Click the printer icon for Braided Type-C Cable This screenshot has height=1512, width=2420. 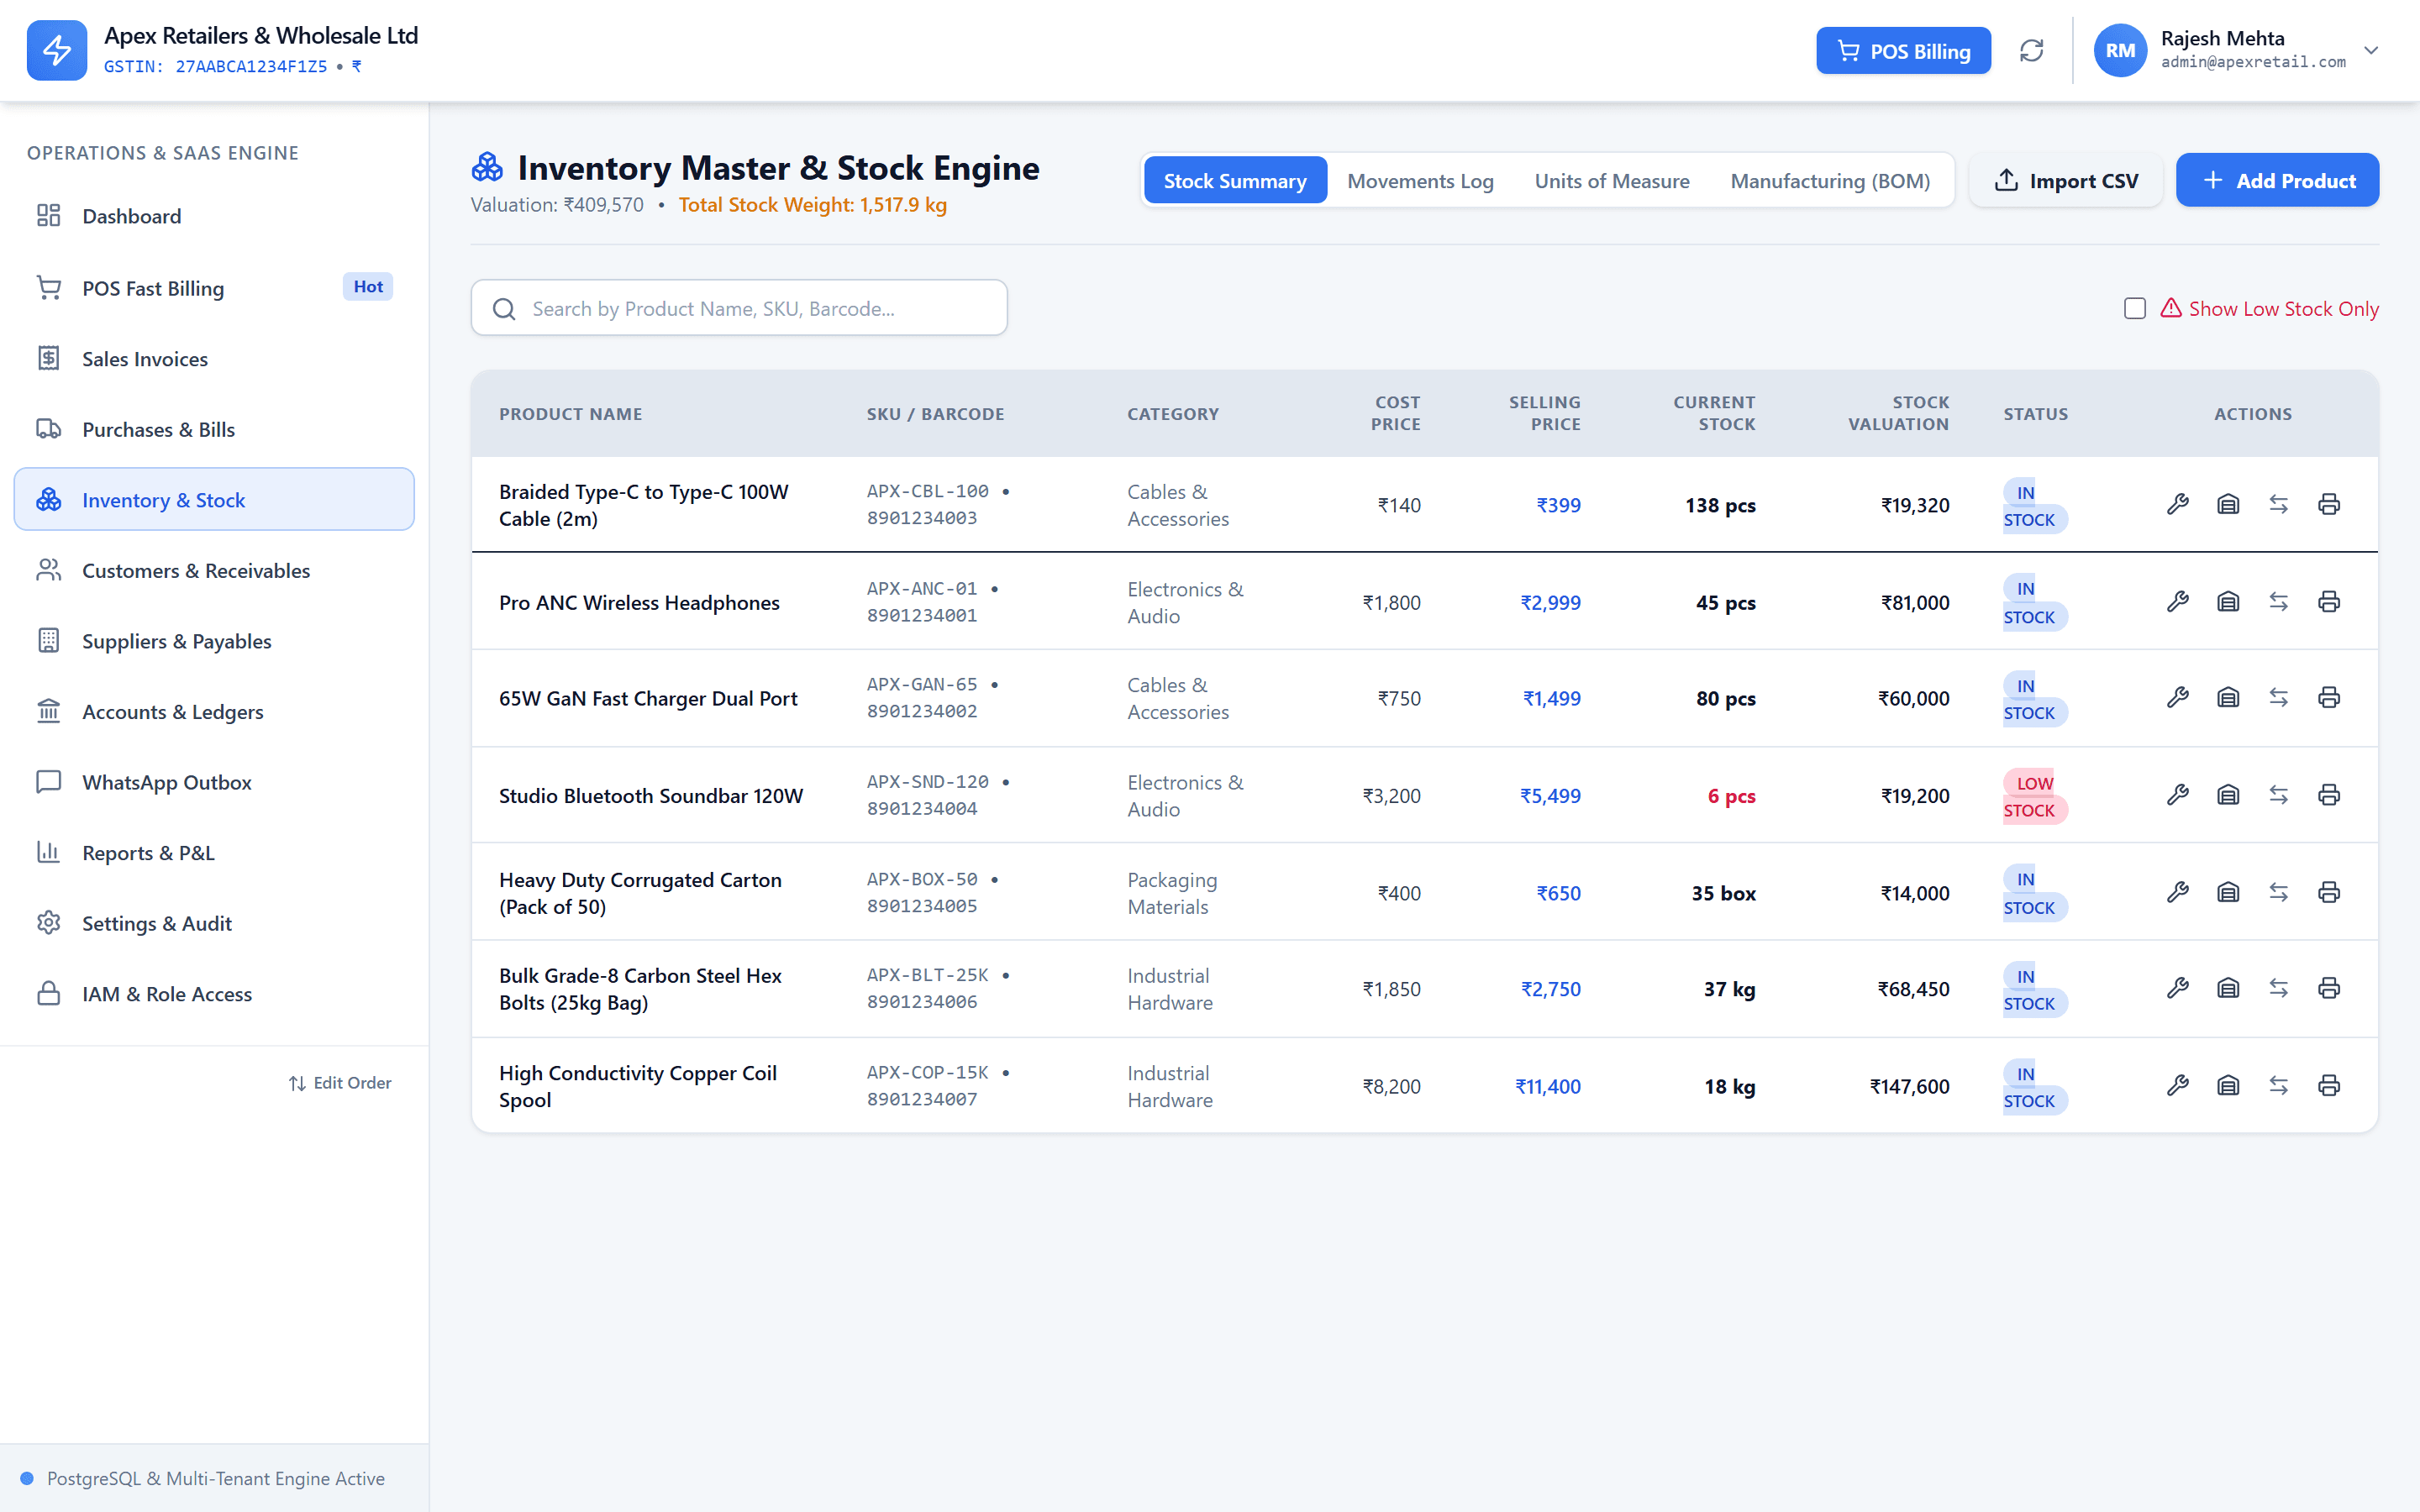pos(2328,504)
